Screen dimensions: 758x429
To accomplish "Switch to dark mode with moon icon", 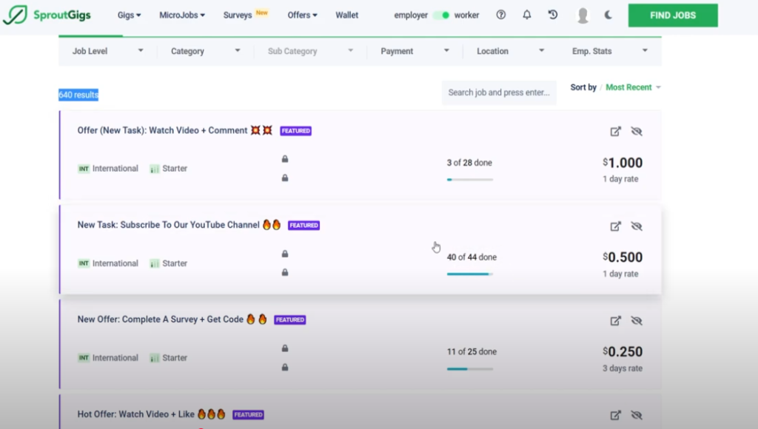I will pyautogui.click(x=608, y=15).
